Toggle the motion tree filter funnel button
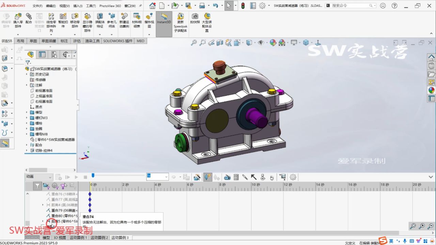 37,186
